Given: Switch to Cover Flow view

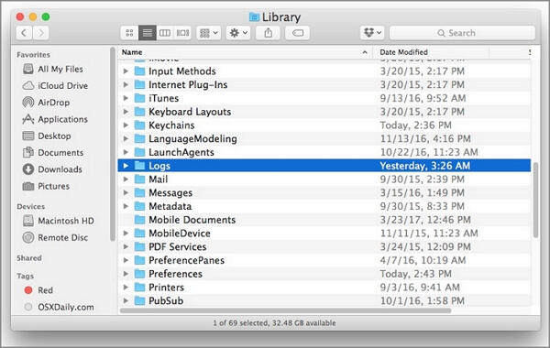Looking at the screenshot, I should coord(182,33).
